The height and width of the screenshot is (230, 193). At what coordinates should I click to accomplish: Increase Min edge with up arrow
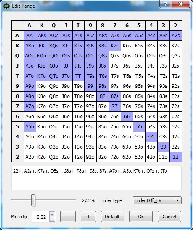[x=52, y=214]
